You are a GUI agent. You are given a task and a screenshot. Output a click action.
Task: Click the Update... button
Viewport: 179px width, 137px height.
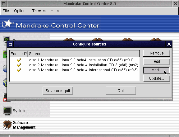click(157, 78)
